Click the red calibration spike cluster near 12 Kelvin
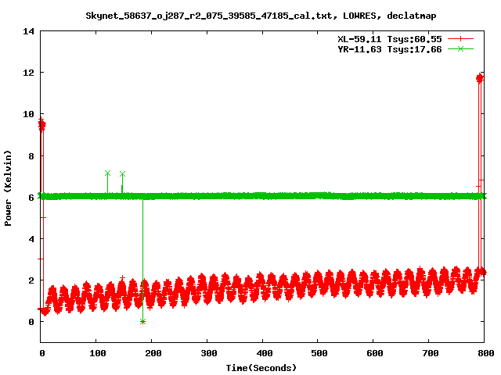501x375 pixels. pos(480,78)
